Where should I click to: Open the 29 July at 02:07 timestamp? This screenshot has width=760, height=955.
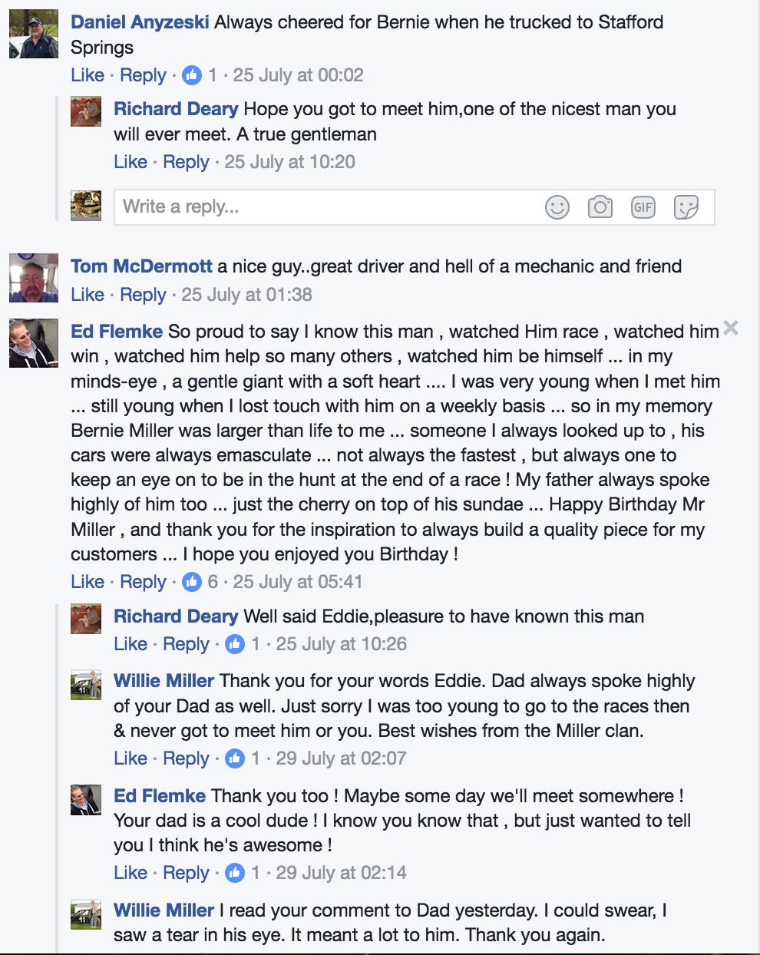(x=341, y=758)
